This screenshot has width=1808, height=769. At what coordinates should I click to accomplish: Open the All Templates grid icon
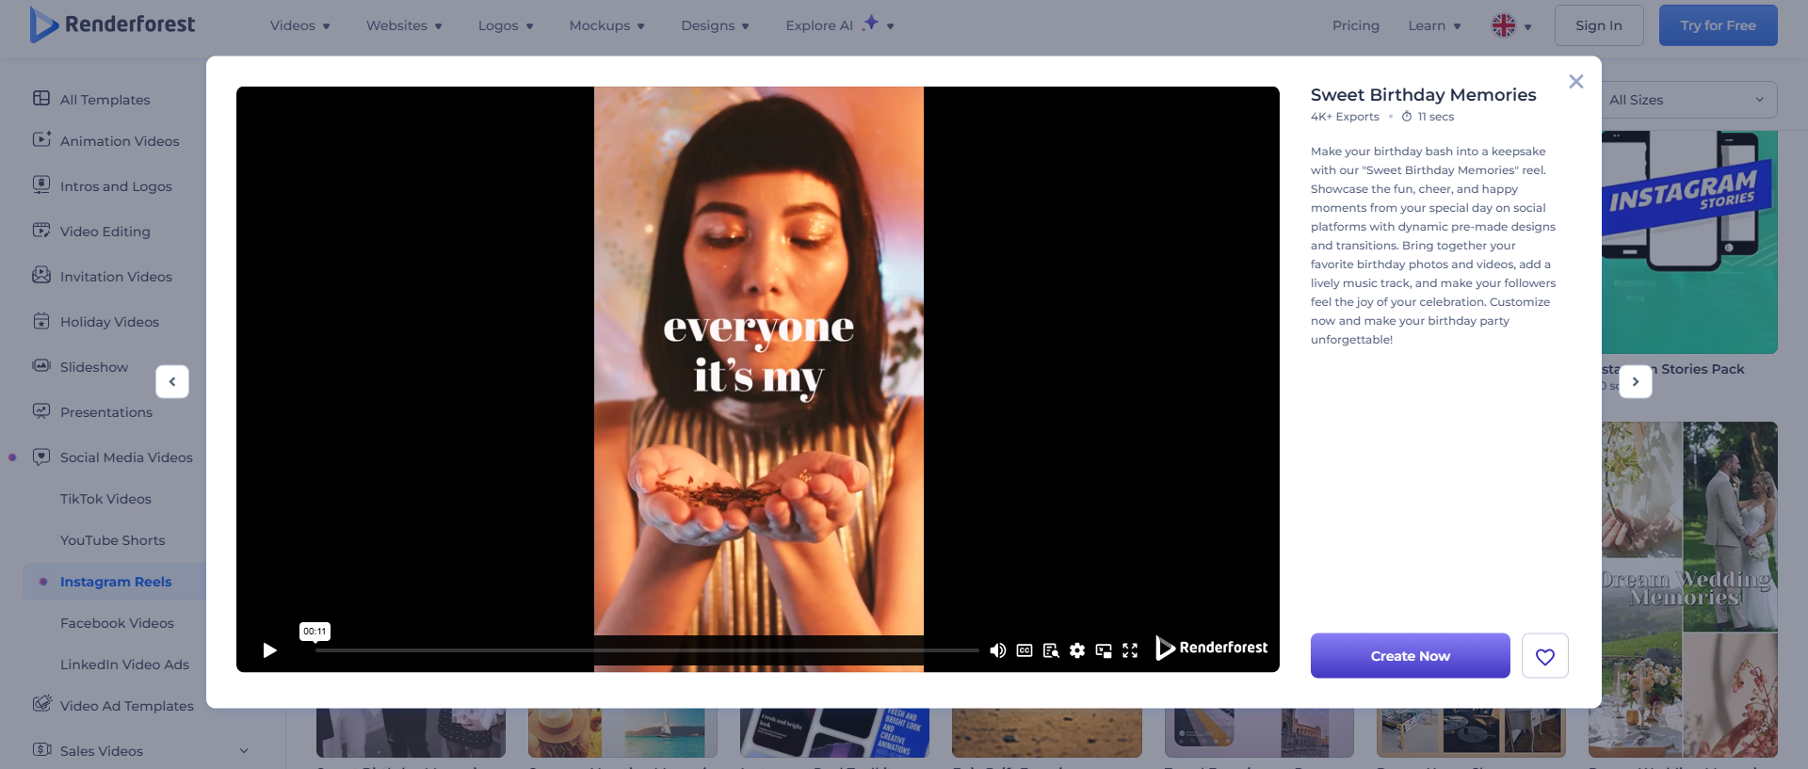coord(41,98)
